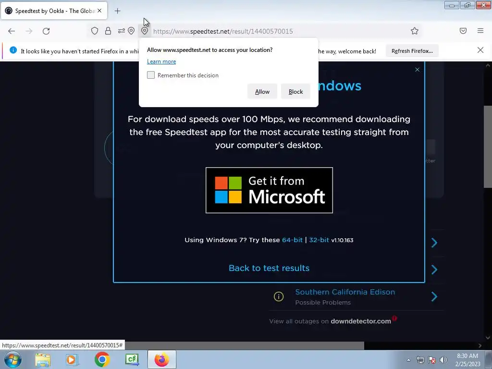Expand the Southern California Edison chevron

[x=434, y=296]
